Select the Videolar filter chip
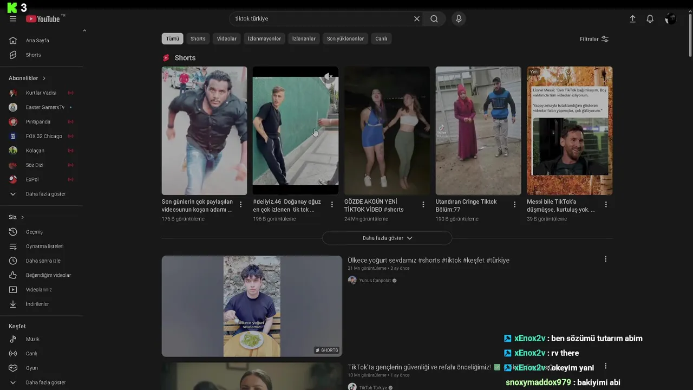 coord(226,39)
